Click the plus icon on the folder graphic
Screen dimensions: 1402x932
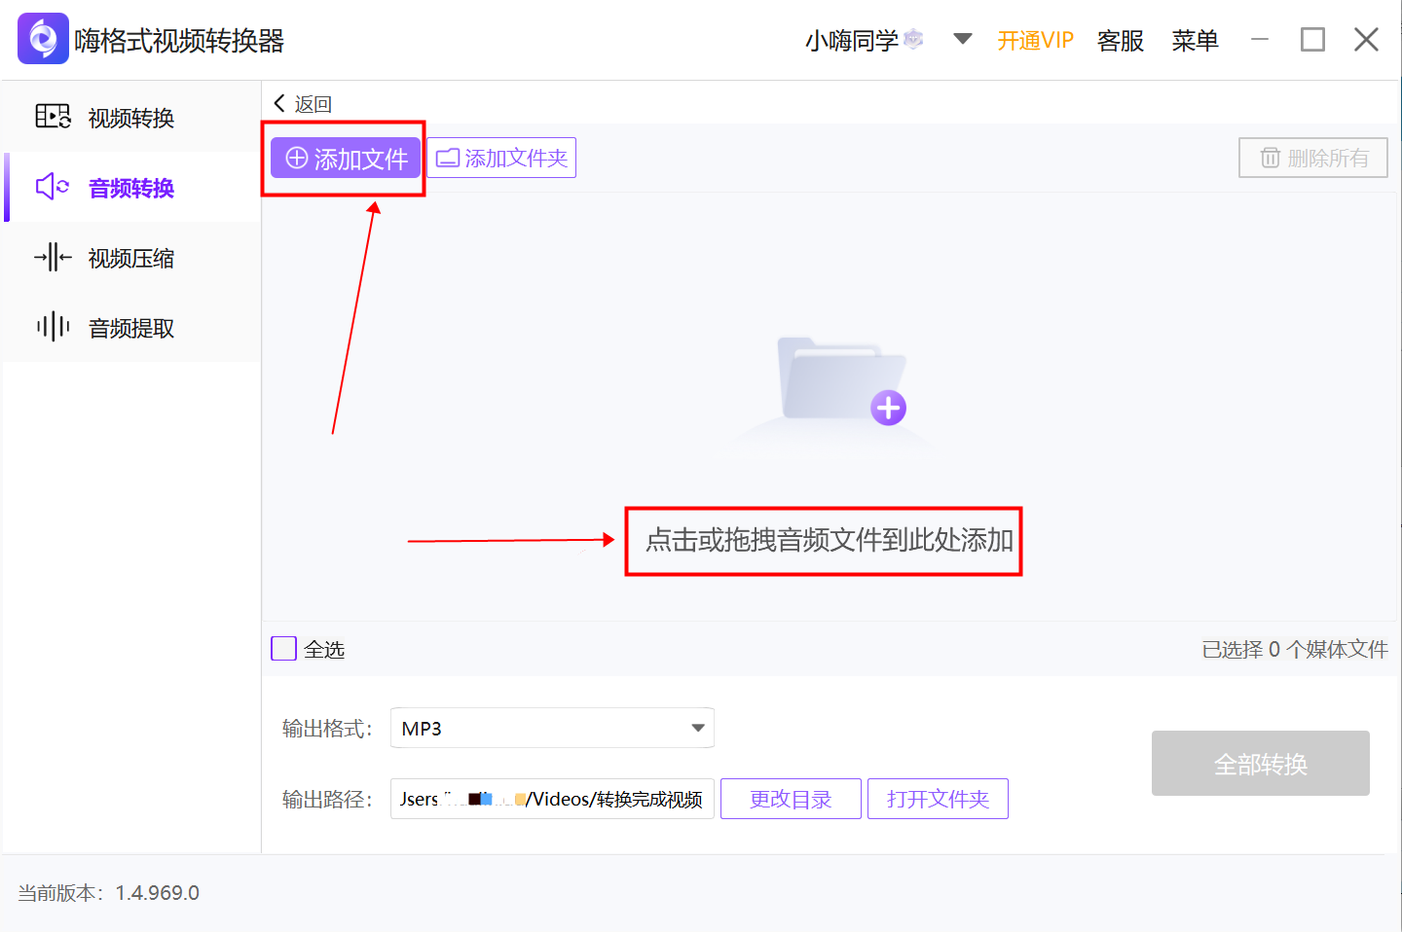coord(889,409)
